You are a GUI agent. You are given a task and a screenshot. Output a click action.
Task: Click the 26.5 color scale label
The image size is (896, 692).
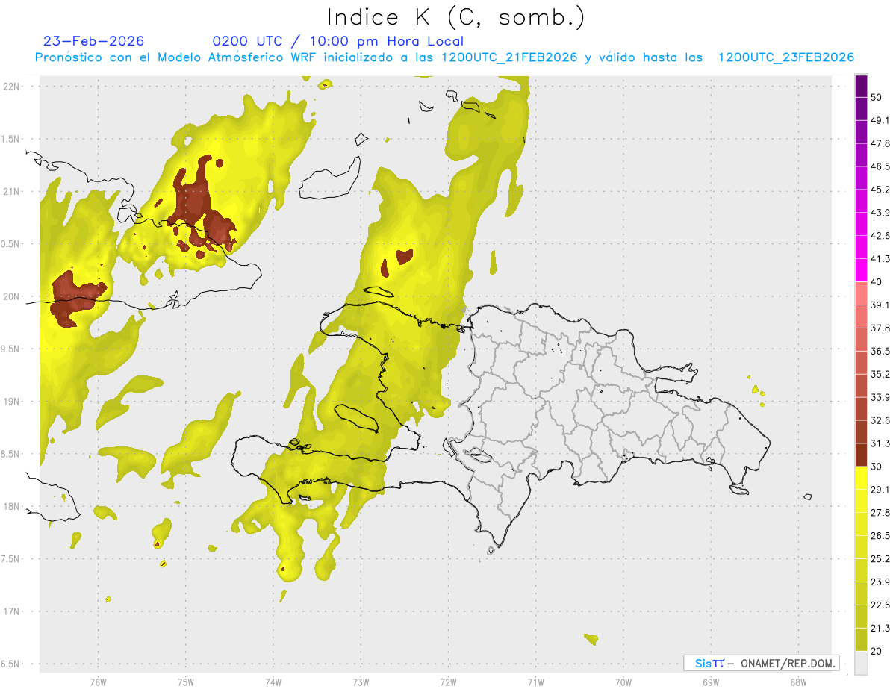[x=880, y=536]
